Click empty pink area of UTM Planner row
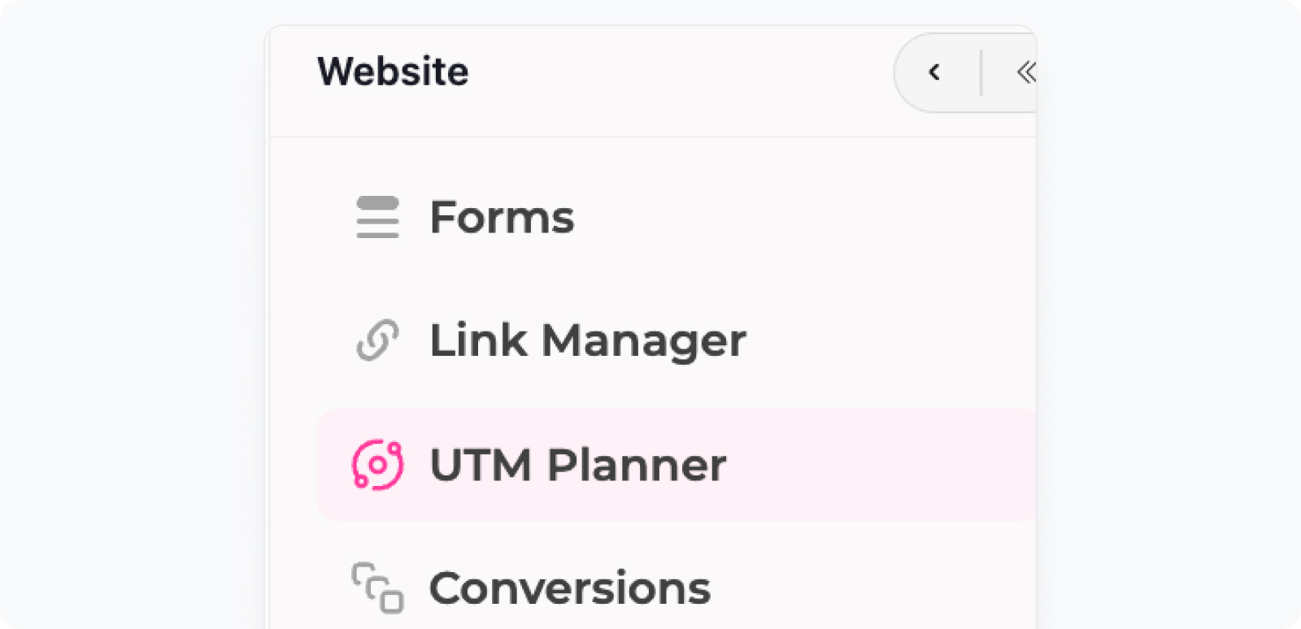 pyautogui.click(x=878, y=465)
